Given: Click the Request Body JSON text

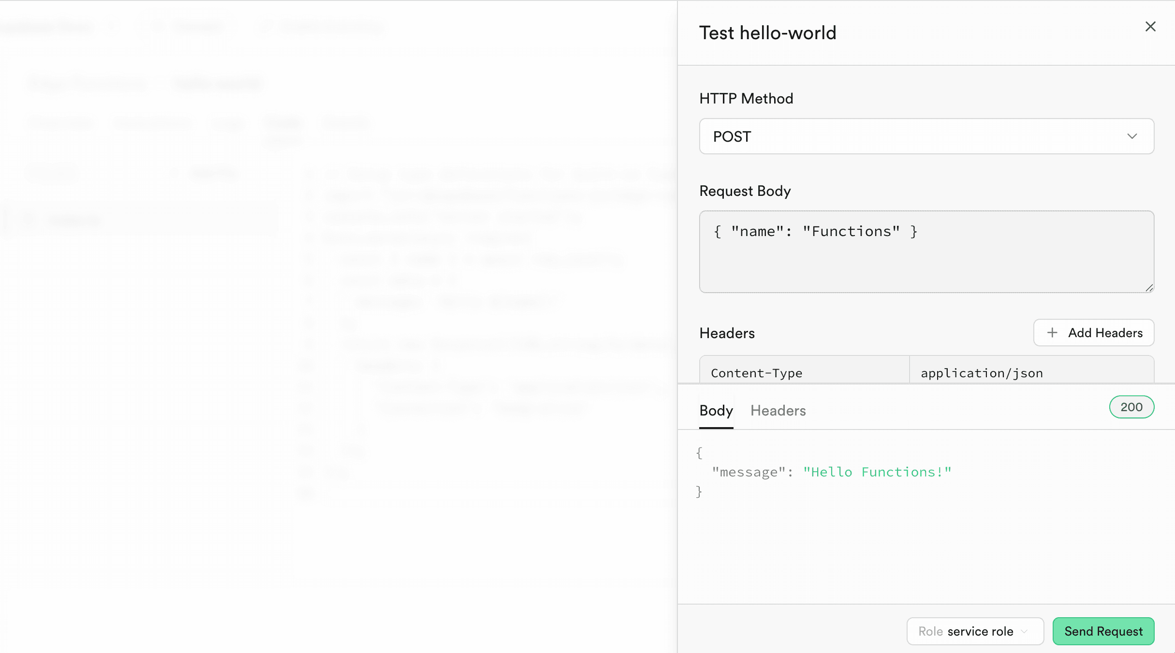Looking at the screenshot, I should [814, 231].
